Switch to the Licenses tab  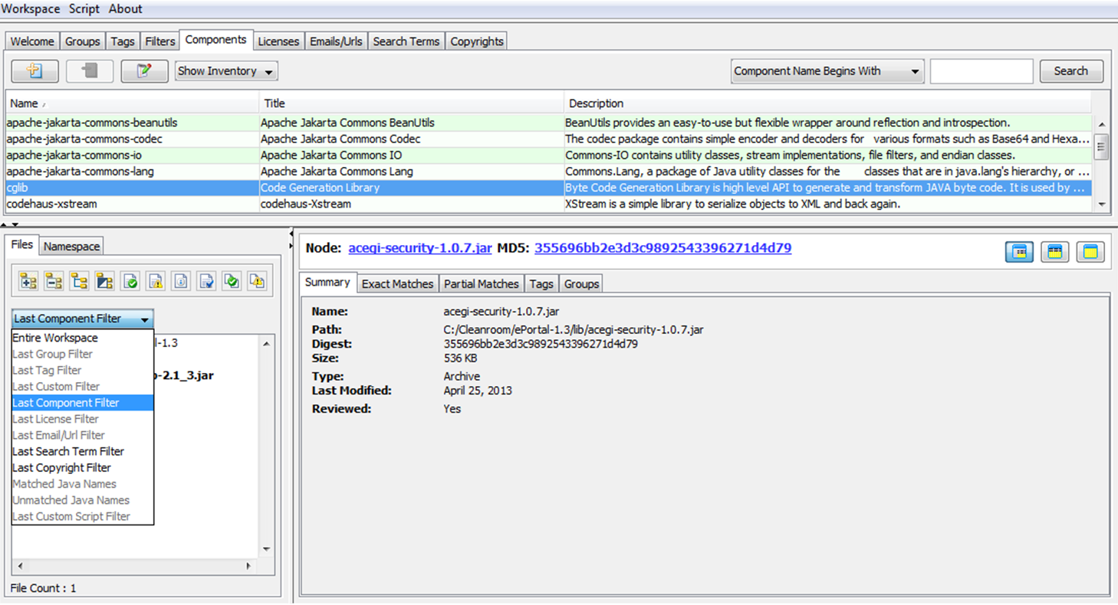[278, 41]
